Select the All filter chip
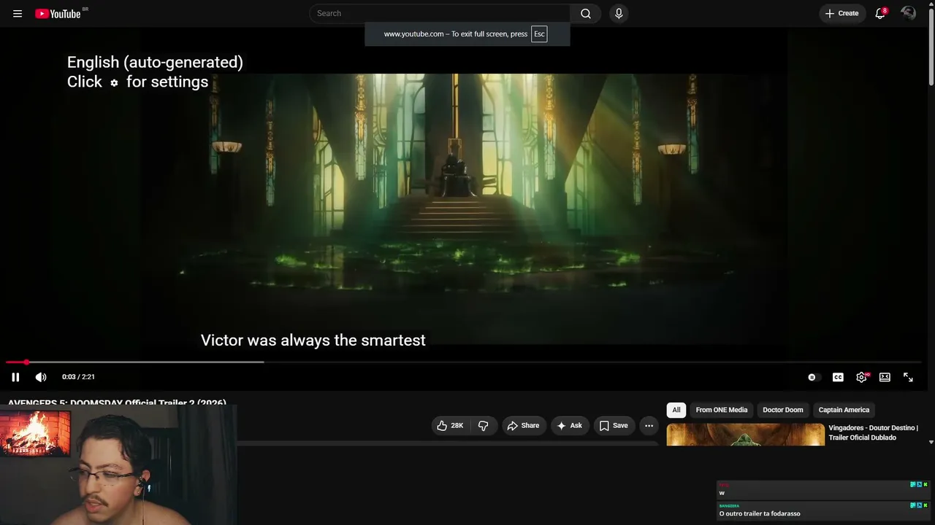Image resolution: width=935 pixels, height=525 pixels. (x=676, y=410)
